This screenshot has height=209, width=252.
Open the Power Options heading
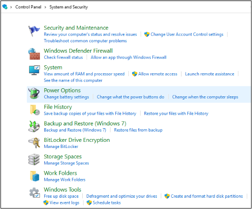[x=62, y=90]
